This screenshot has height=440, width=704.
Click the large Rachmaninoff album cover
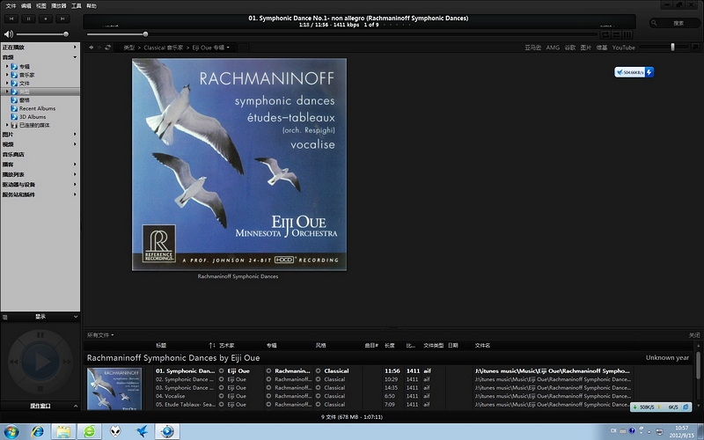click(238, 165)
